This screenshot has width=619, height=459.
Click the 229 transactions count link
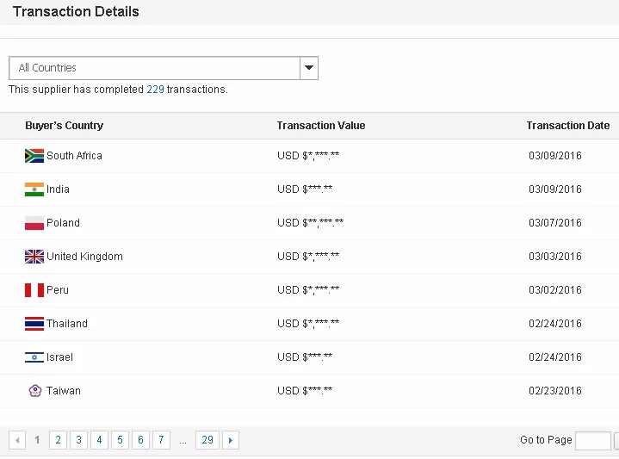point(155,90)
